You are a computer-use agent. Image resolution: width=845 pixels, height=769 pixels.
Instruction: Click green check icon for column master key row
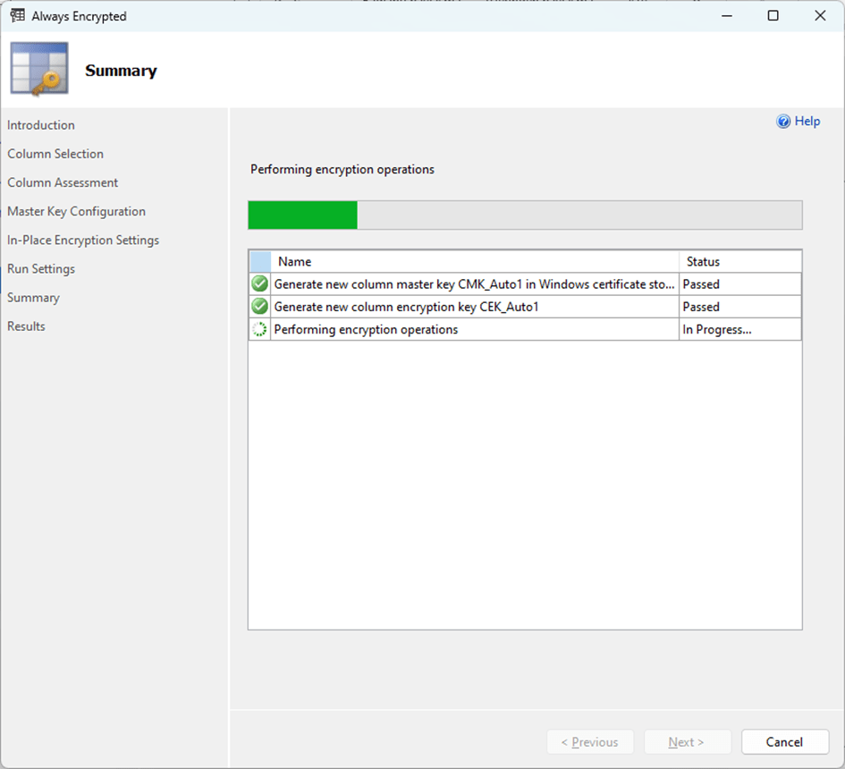tap(259, 284)
